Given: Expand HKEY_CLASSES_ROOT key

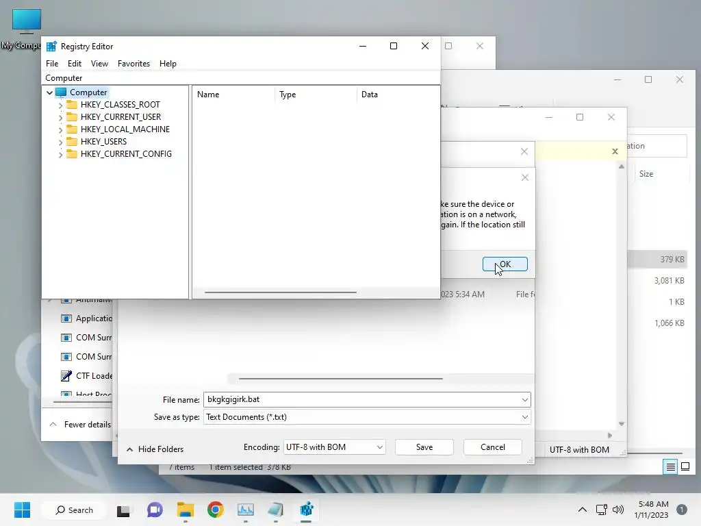Looking at the screenshot, I should 60,105.
